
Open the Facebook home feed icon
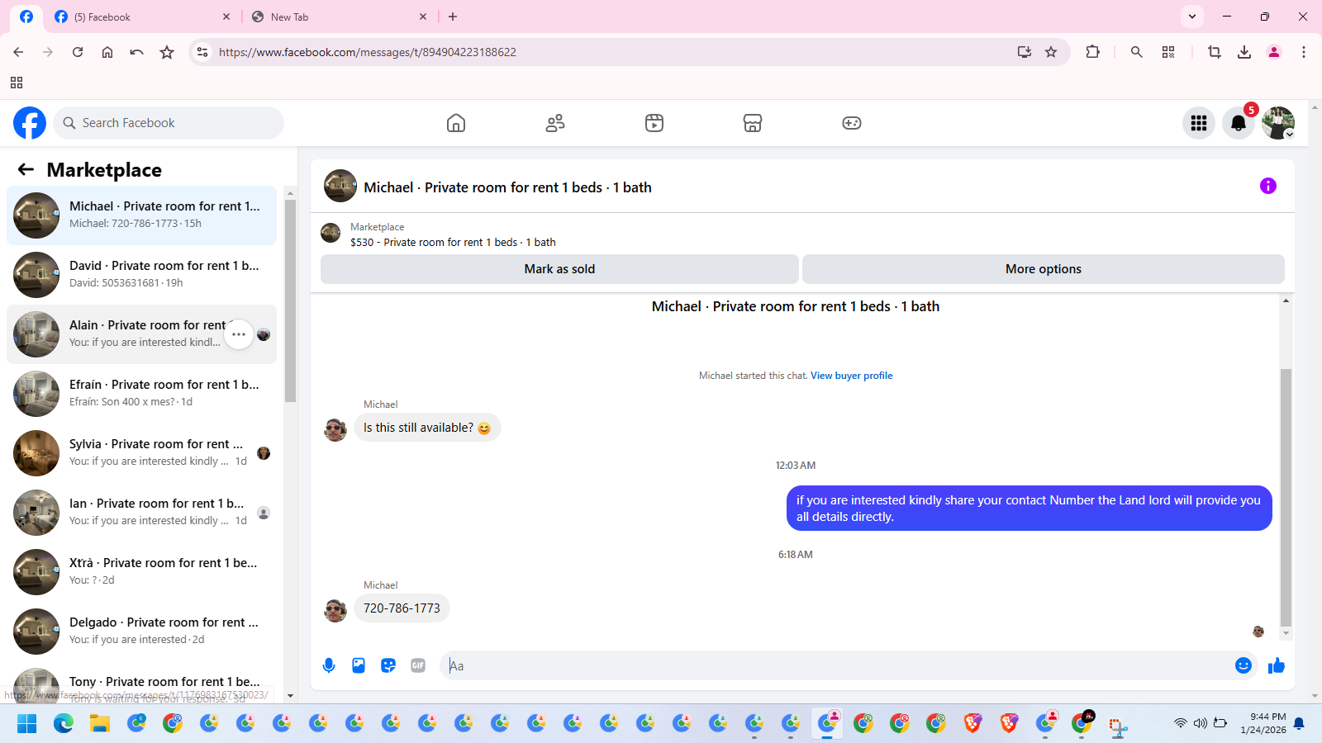click(456, 123)
